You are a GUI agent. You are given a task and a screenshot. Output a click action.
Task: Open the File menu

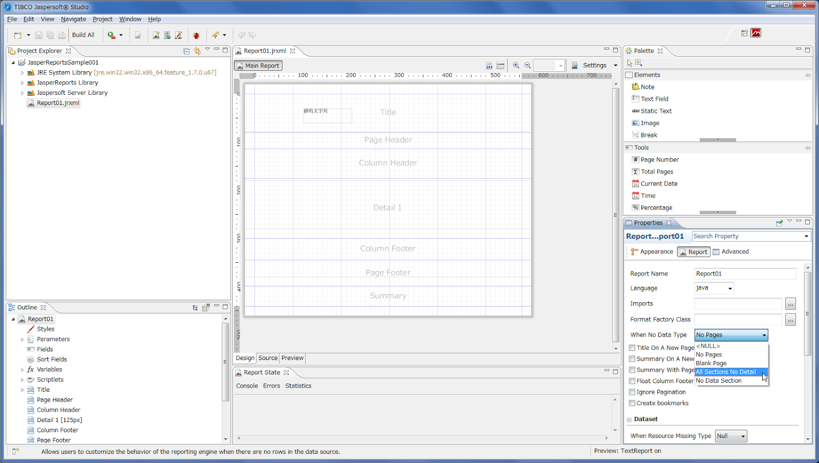coord(12,19)
